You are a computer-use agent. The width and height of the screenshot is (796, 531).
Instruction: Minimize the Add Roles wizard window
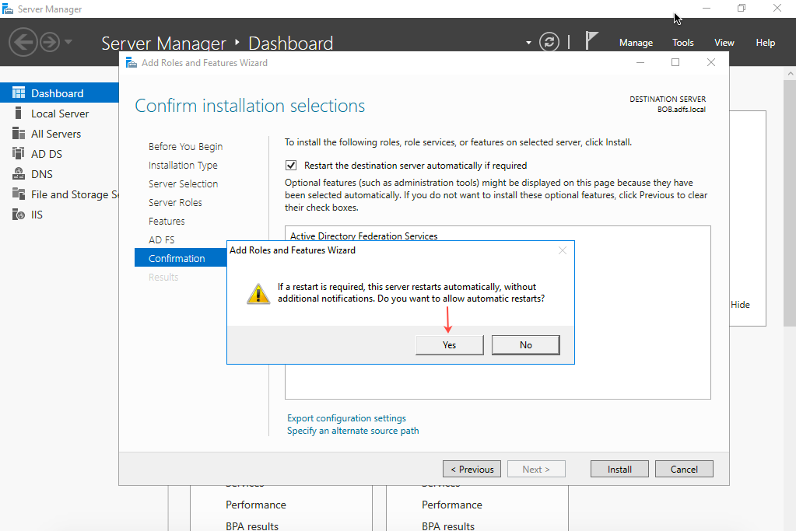click(x=640, y=62)
